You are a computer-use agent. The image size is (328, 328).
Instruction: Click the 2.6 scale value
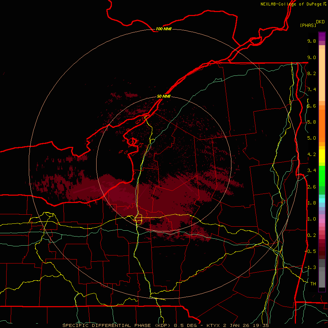point(312,187)
